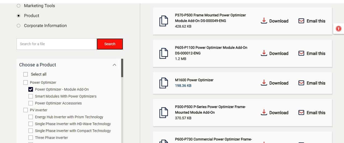The width and height of the screenshot is (344, 143).
Task: Click document icon for M1600 Power Optimizer
Action: [163, 83]
